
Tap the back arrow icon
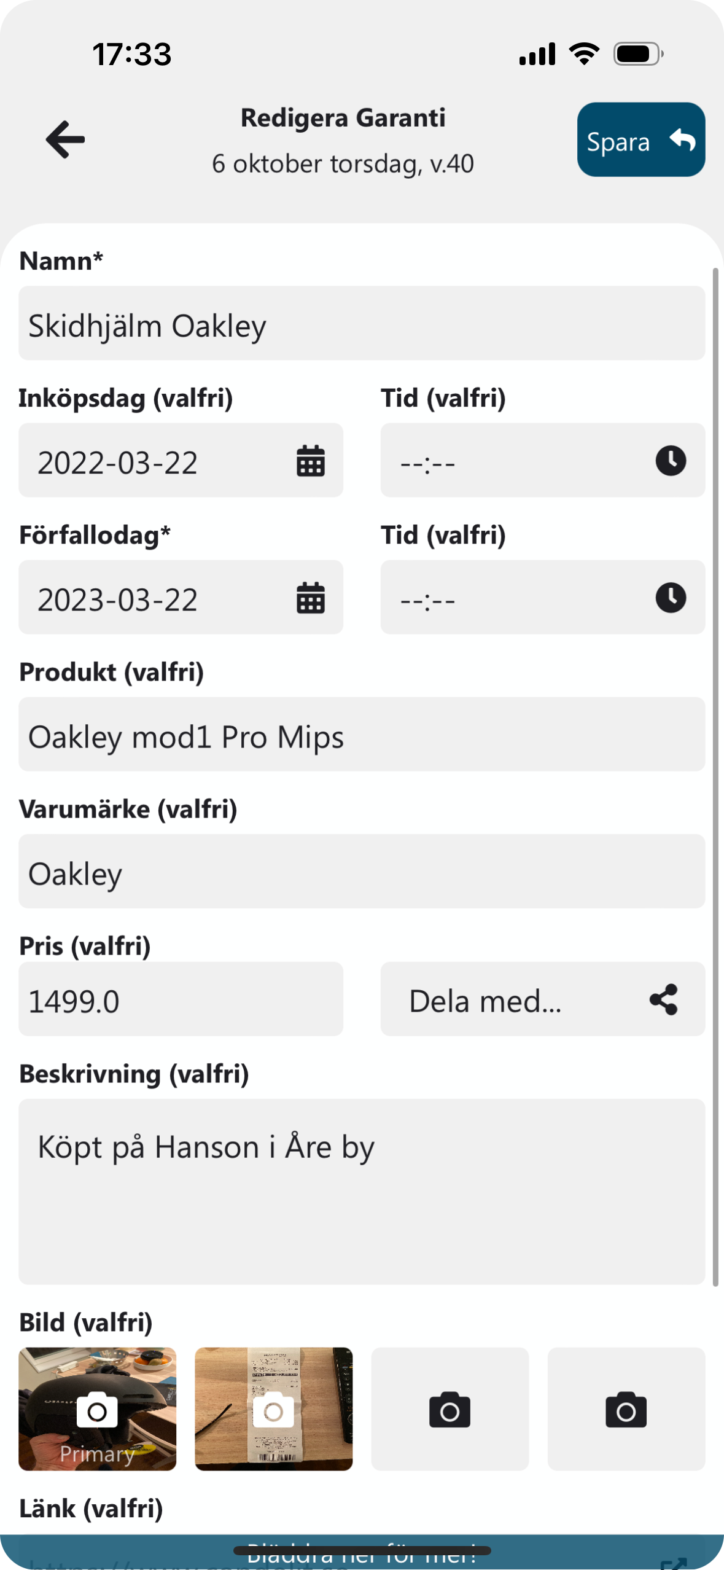pyautogui.click(x=65, y=139)
